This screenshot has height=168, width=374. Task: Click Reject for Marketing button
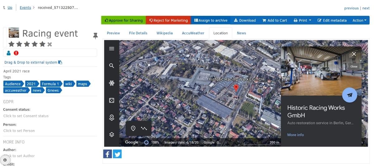point(168,20)
